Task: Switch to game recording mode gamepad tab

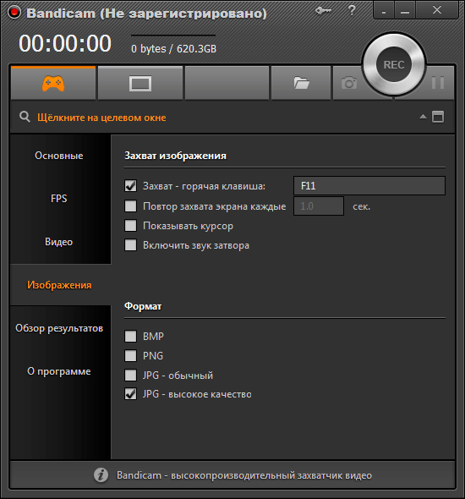Action: click(x=53, y=84)
